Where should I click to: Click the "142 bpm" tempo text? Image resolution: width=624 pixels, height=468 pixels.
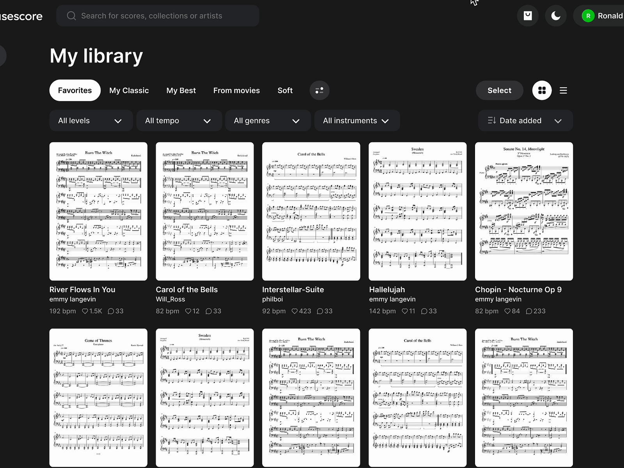tap(382, 311)
